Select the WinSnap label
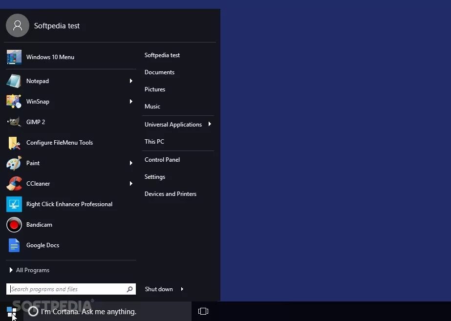Screen dimensions: 451x321 point(38,102)
